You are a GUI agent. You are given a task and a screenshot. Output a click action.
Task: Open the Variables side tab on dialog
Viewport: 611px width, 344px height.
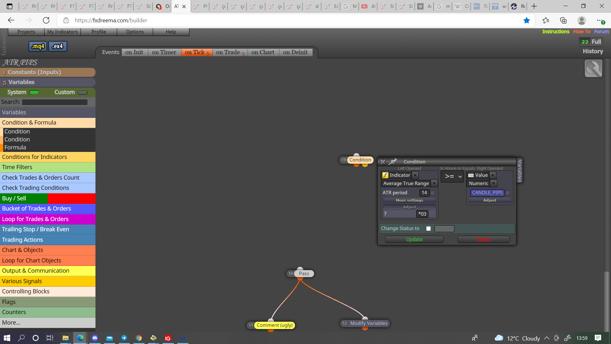coord(519,171)
